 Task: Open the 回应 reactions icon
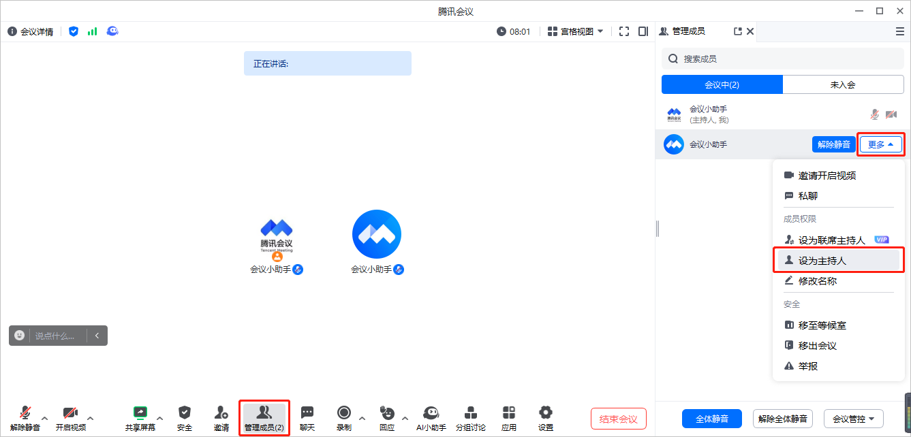(387, 419)
